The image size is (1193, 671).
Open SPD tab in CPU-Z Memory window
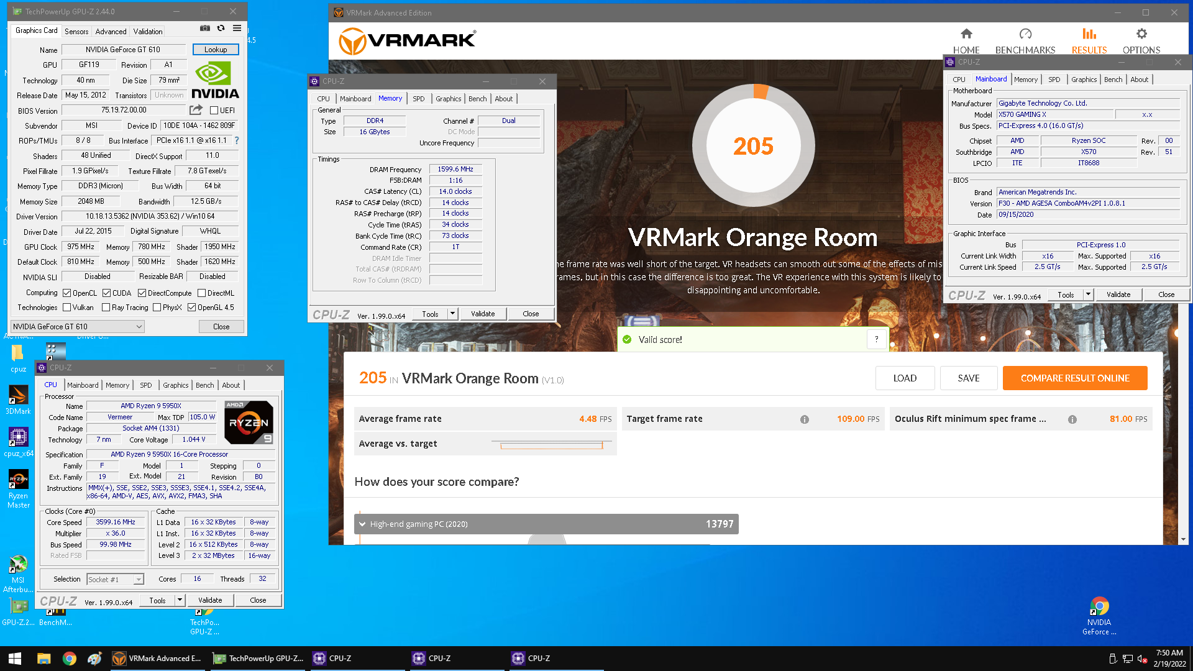pyautogui.click(x=419, y=99)
